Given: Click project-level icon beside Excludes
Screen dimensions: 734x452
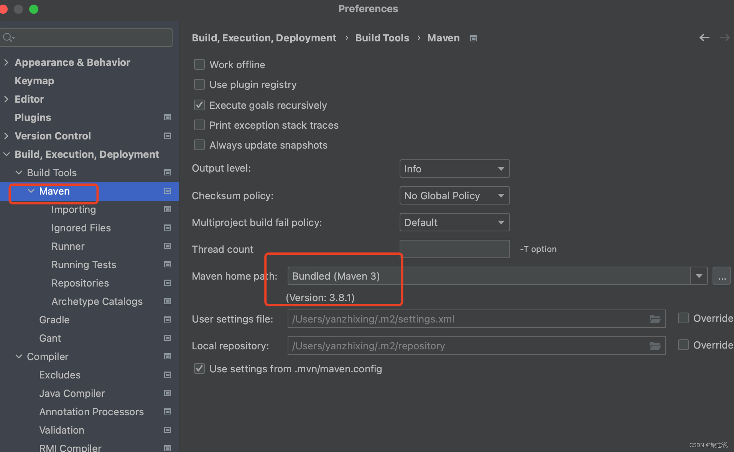Looking at the screenshot, I should [x=168, y=375].
